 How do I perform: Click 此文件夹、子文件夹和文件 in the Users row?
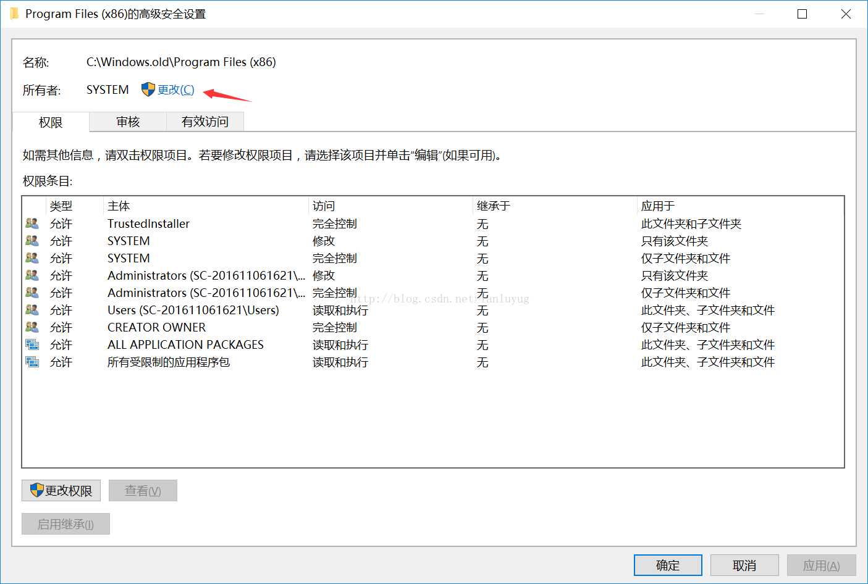coord(708,310)
